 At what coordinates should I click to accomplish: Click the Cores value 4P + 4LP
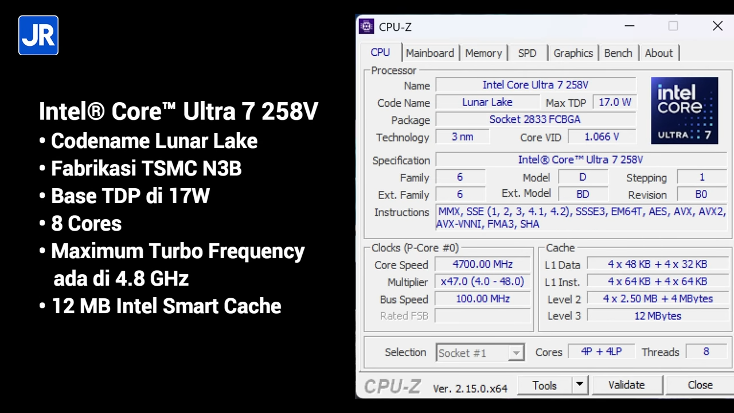tap(602, 352)
